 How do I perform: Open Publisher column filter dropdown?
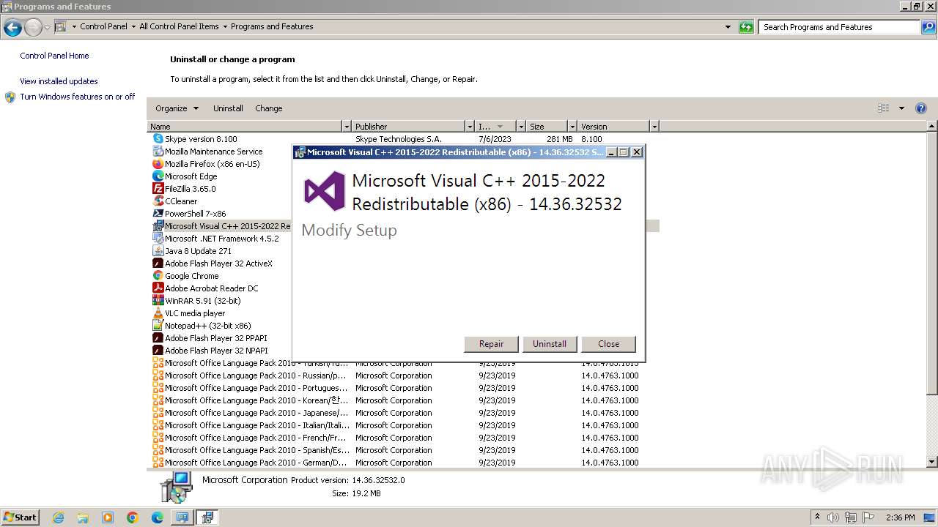(470, 127)
